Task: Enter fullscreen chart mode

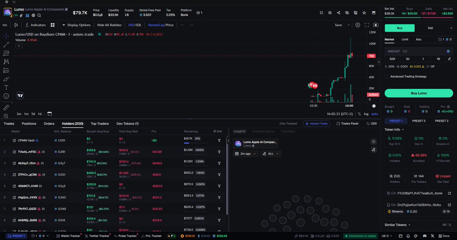Action: [x=367, y=25]
